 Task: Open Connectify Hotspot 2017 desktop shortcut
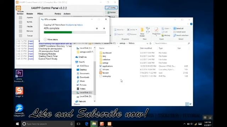19,110
